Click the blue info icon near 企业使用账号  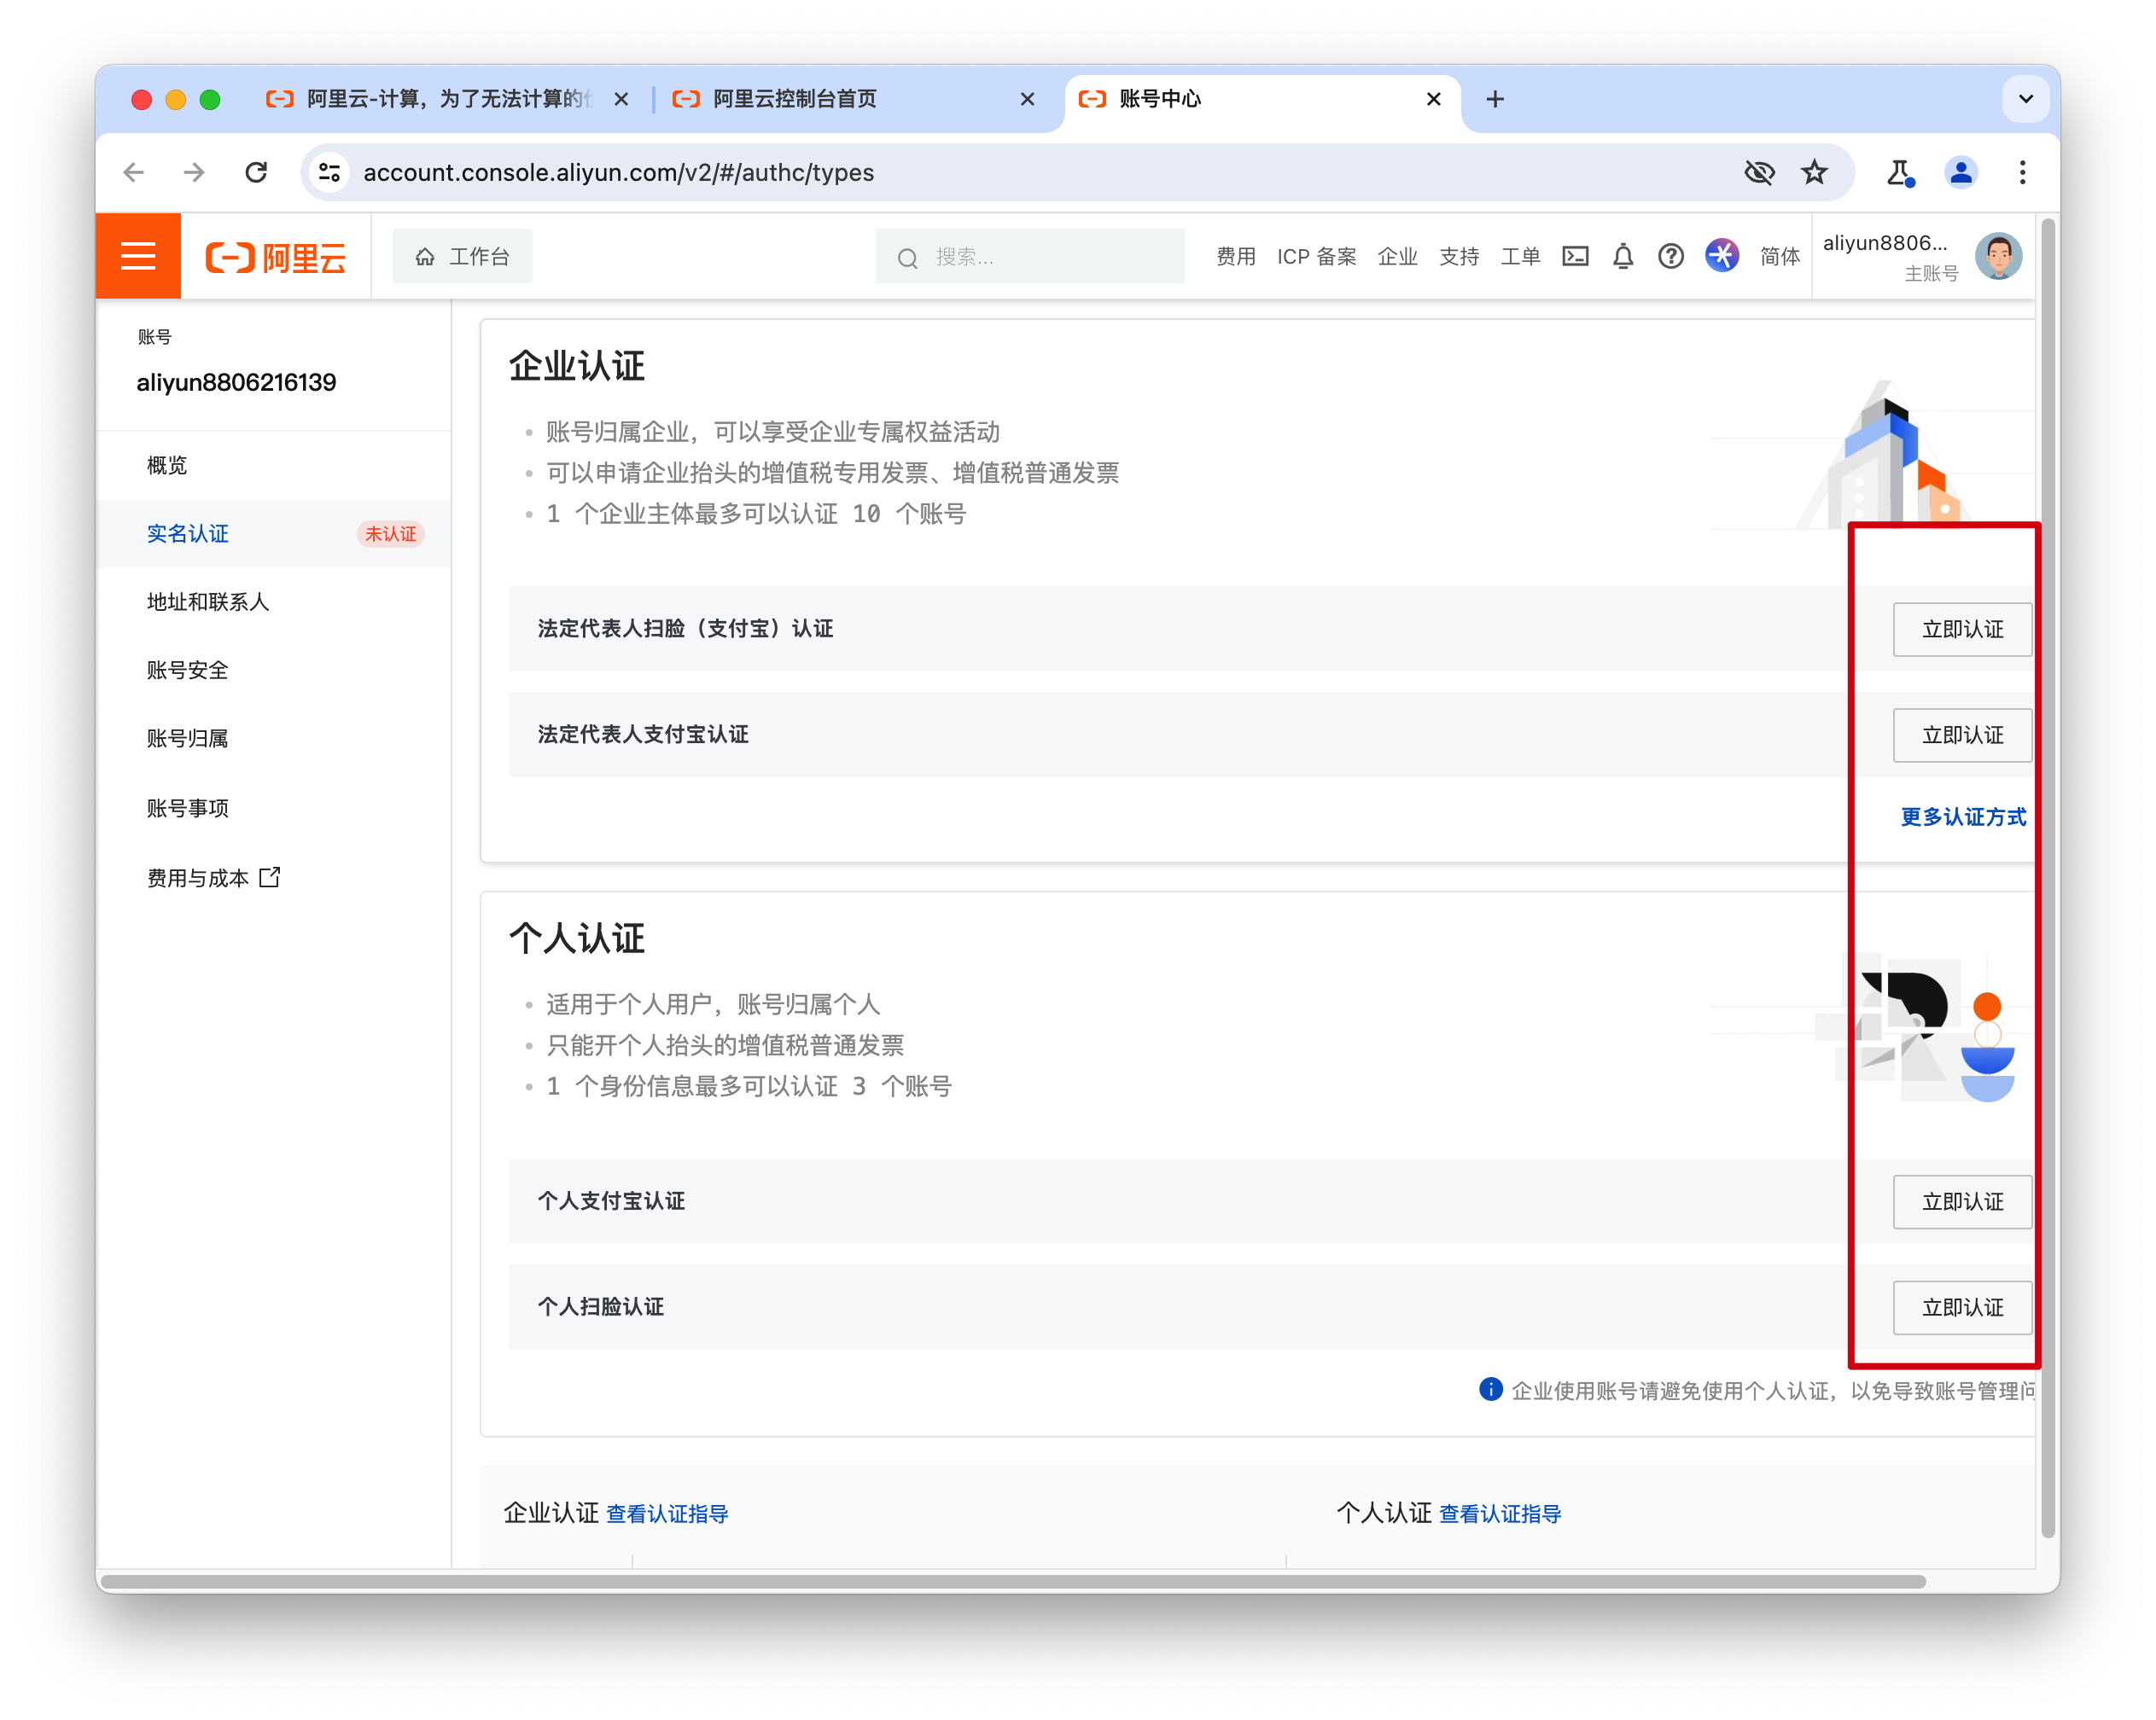point(1491,1389)
